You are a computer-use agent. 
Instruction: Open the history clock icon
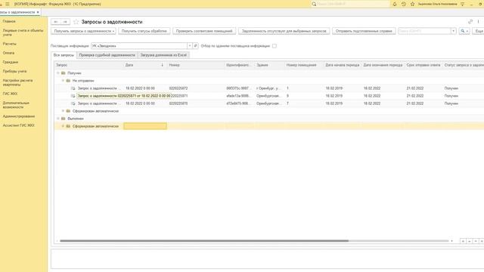pos(403,4)
